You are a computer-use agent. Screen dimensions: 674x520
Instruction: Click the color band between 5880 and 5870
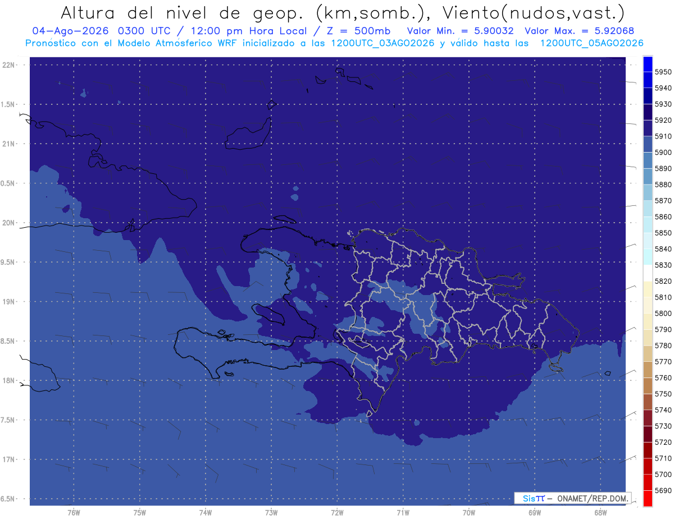tap(648, 192)
